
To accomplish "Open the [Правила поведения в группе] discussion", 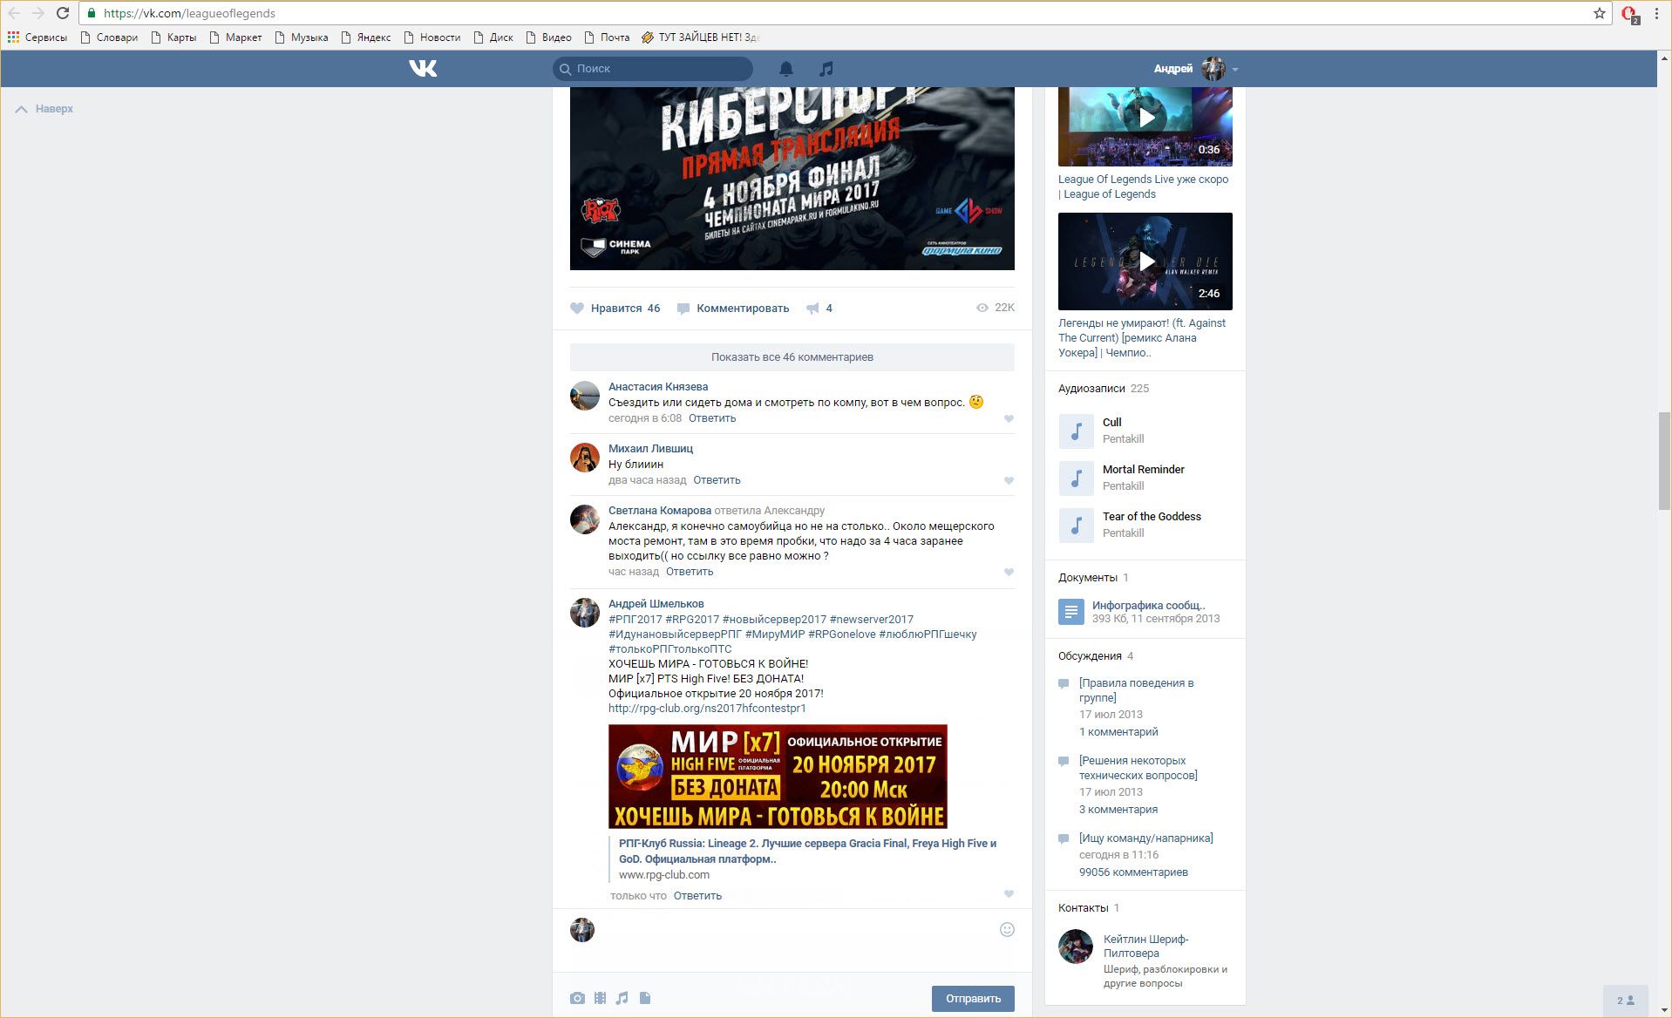I will 1136,690.
